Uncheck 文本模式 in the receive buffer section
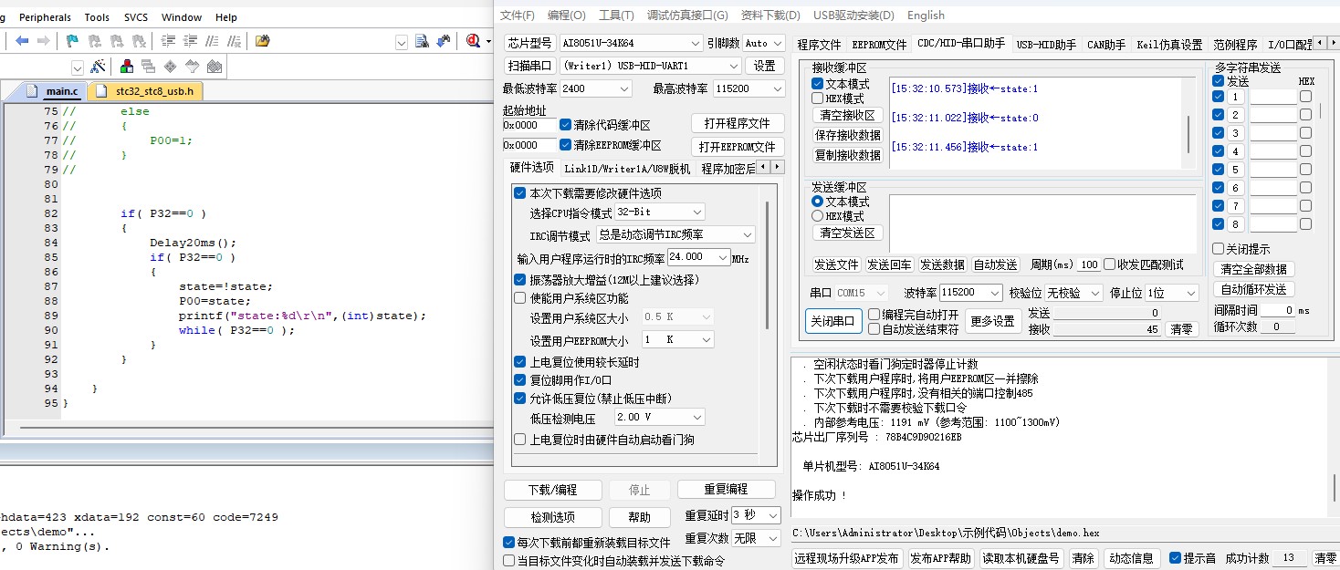Image resolution: width=1340 pixels, height=570 pixels. tap(818, 84)
